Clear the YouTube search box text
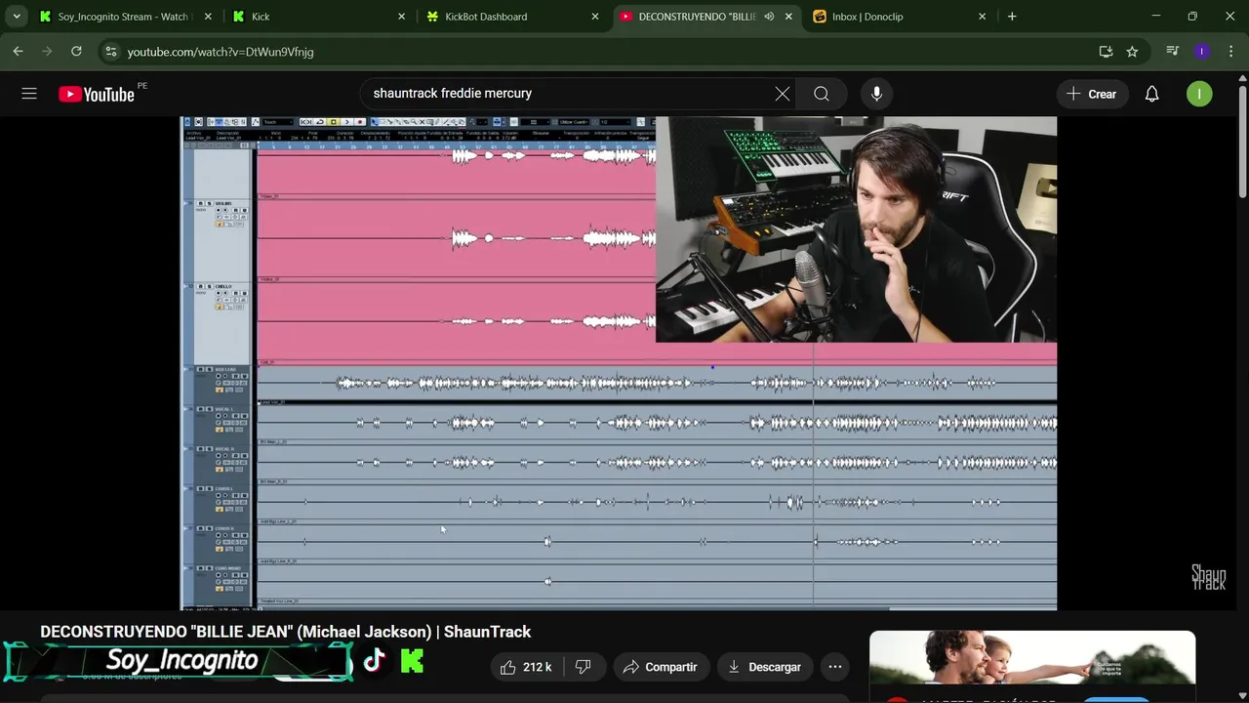This screenshot has height=703, width=1249. (x=783, y=94)
